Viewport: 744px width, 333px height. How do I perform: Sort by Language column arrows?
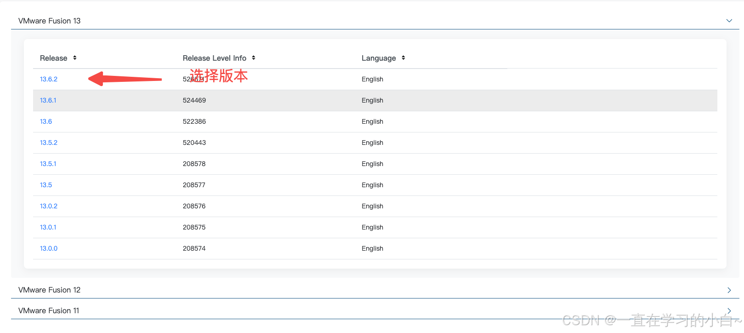tap(403, 58)
